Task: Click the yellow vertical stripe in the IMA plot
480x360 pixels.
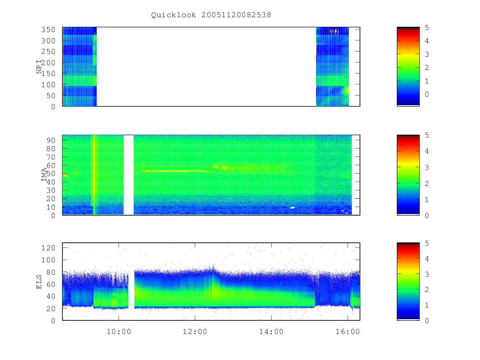Action: [94, 175]
